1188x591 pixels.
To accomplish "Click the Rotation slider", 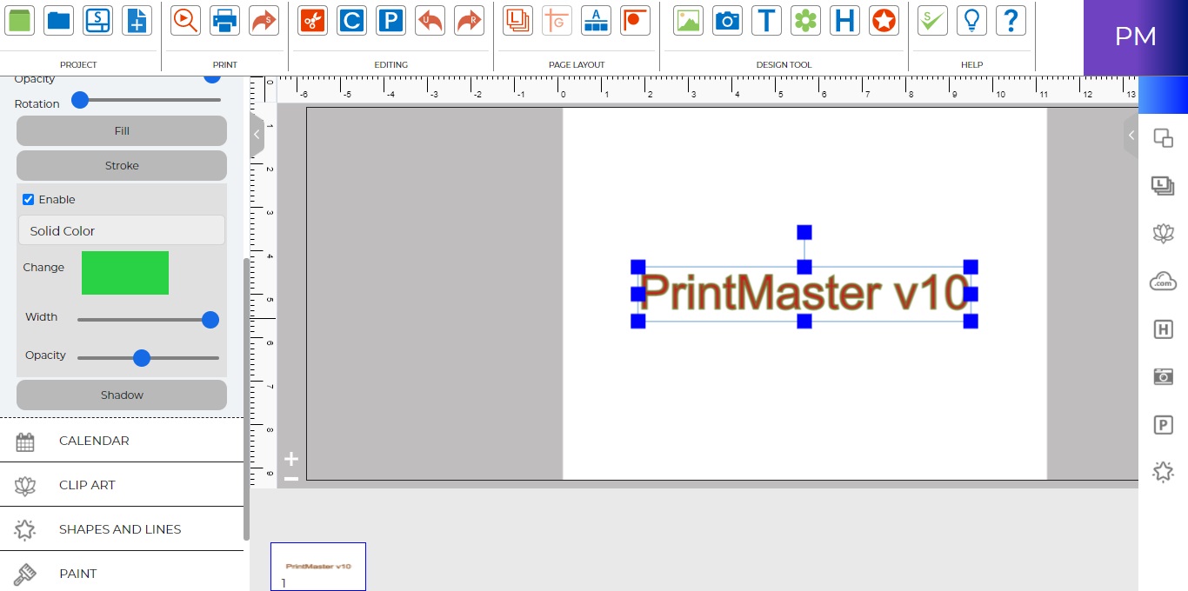I will 146,100.
